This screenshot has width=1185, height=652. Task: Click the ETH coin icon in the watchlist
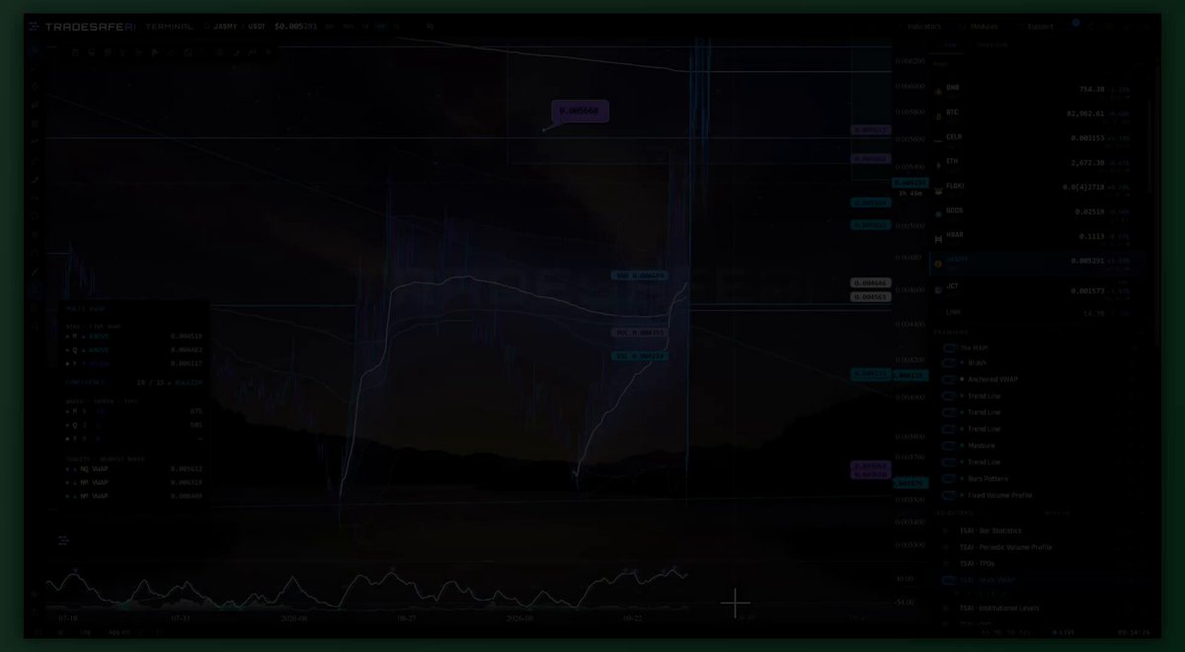938,165
